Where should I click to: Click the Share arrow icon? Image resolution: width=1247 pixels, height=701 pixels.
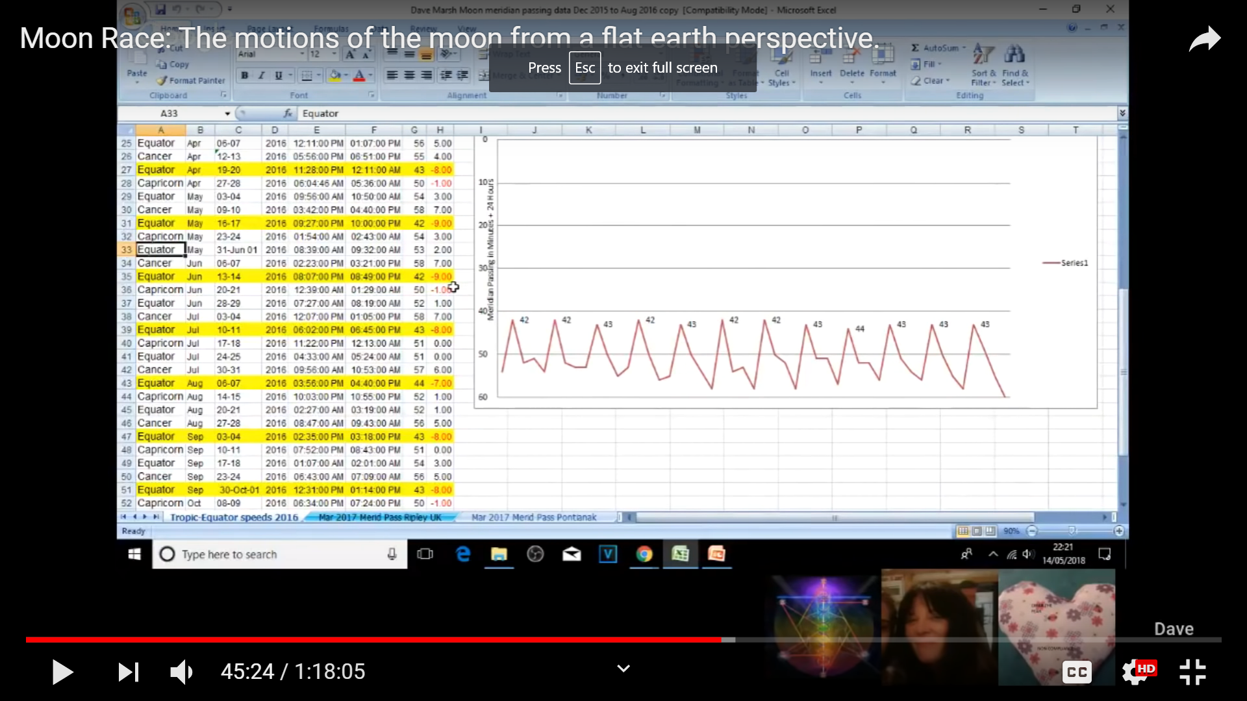click(1205, 39)
